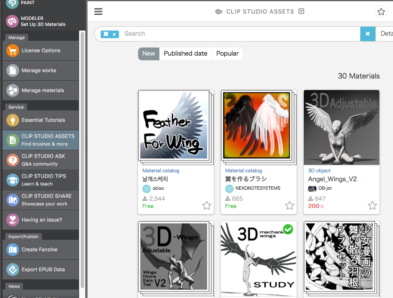The height and width of the screenshot is (298, 393).
Task: Click green checkmark badge on mechanical wings
Action: 288,229
